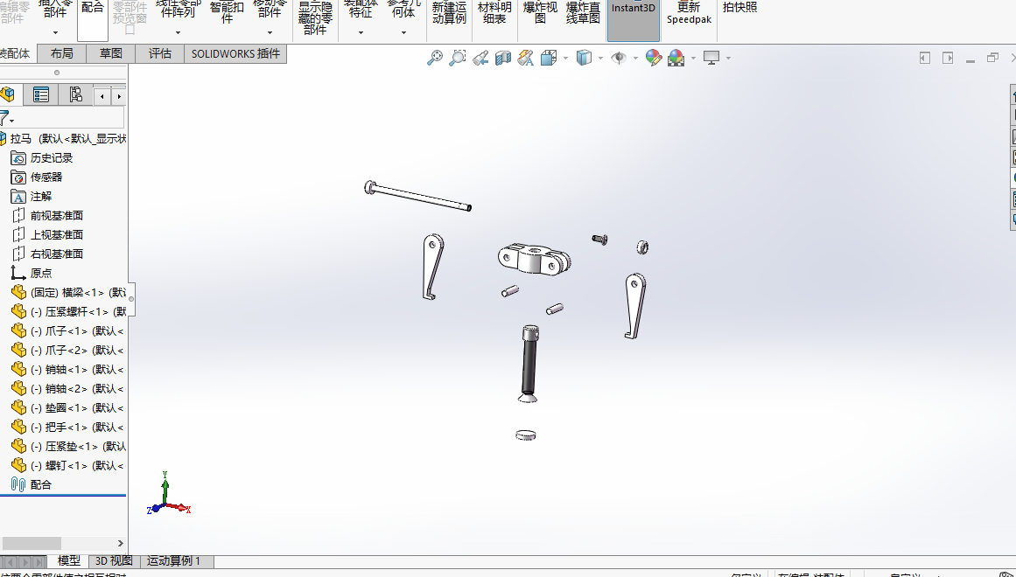
Task: Click the 配合 mate command
Action: (x=93, y=19)
